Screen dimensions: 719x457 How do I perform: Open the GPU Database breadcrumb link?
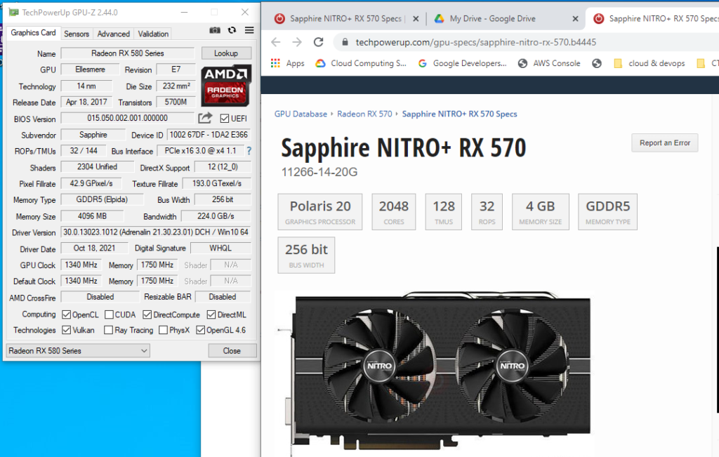click(301, 114)
